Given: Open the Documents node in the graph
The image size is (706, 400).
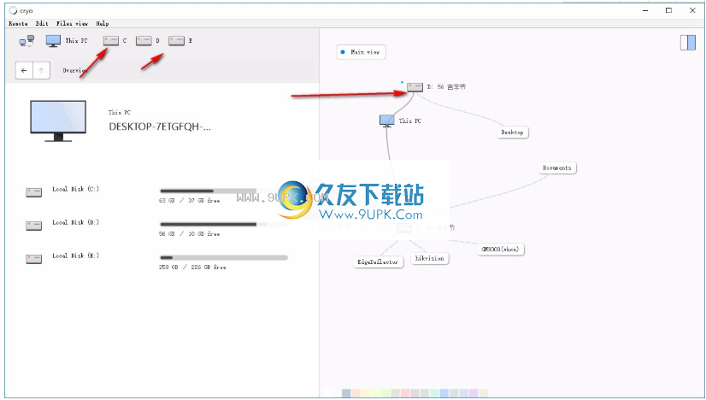Looking at the screenshot, I should point(557,168).
